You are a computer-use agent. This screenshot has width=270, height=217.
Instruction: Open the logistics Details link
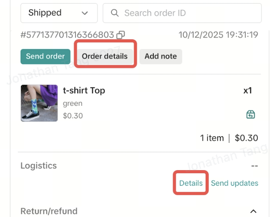[191, 183]
